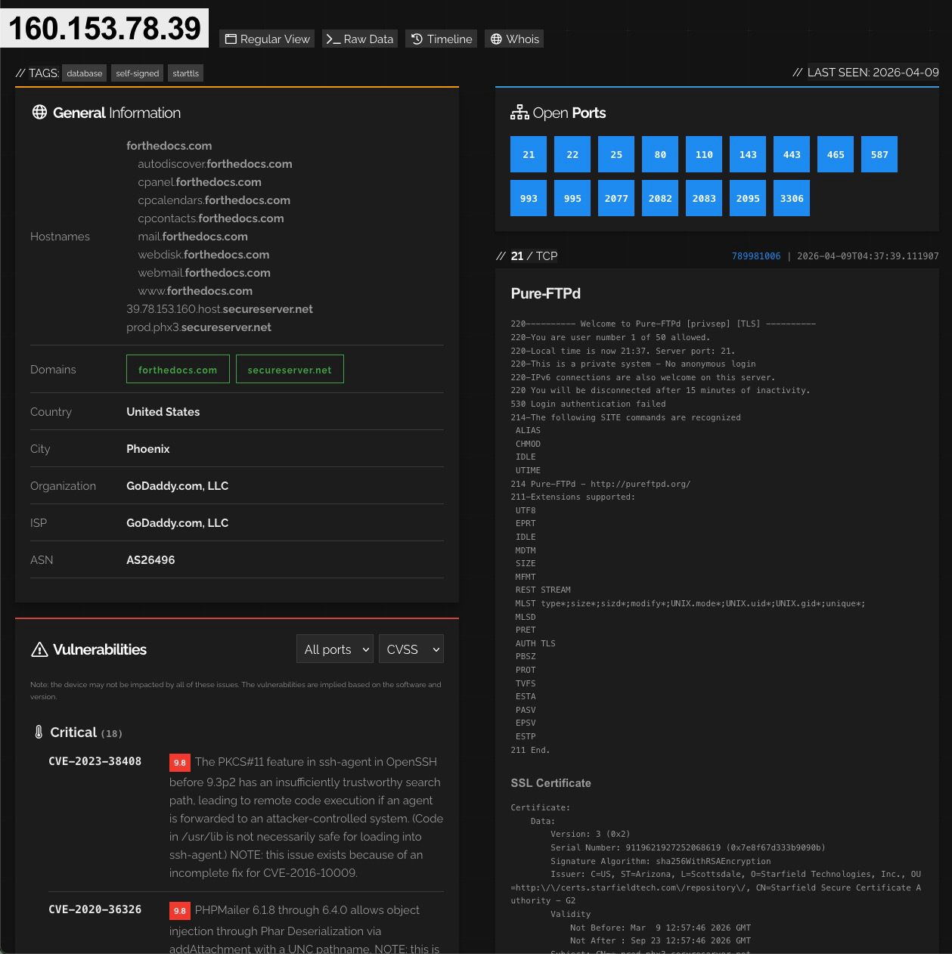The width and height of the screenshot is (952, 954).
Task: Click the window icon on Regular View button
Action: click(231, 39)
